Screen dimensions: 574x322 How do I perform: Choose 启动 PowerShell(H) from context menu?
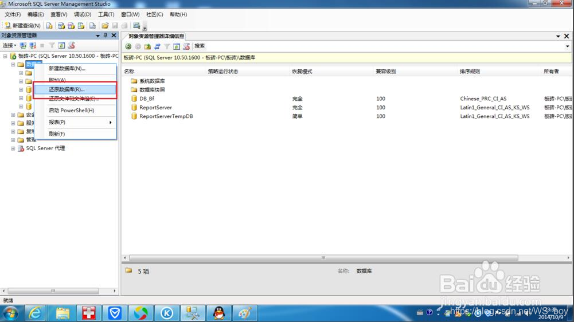click(x=75, y=110)
